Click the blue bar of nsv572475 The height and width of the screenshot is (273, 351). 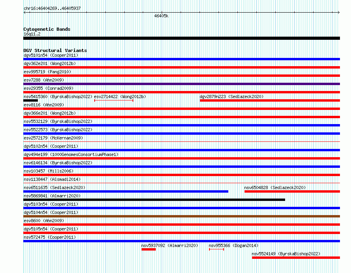(x=181, y=241)
